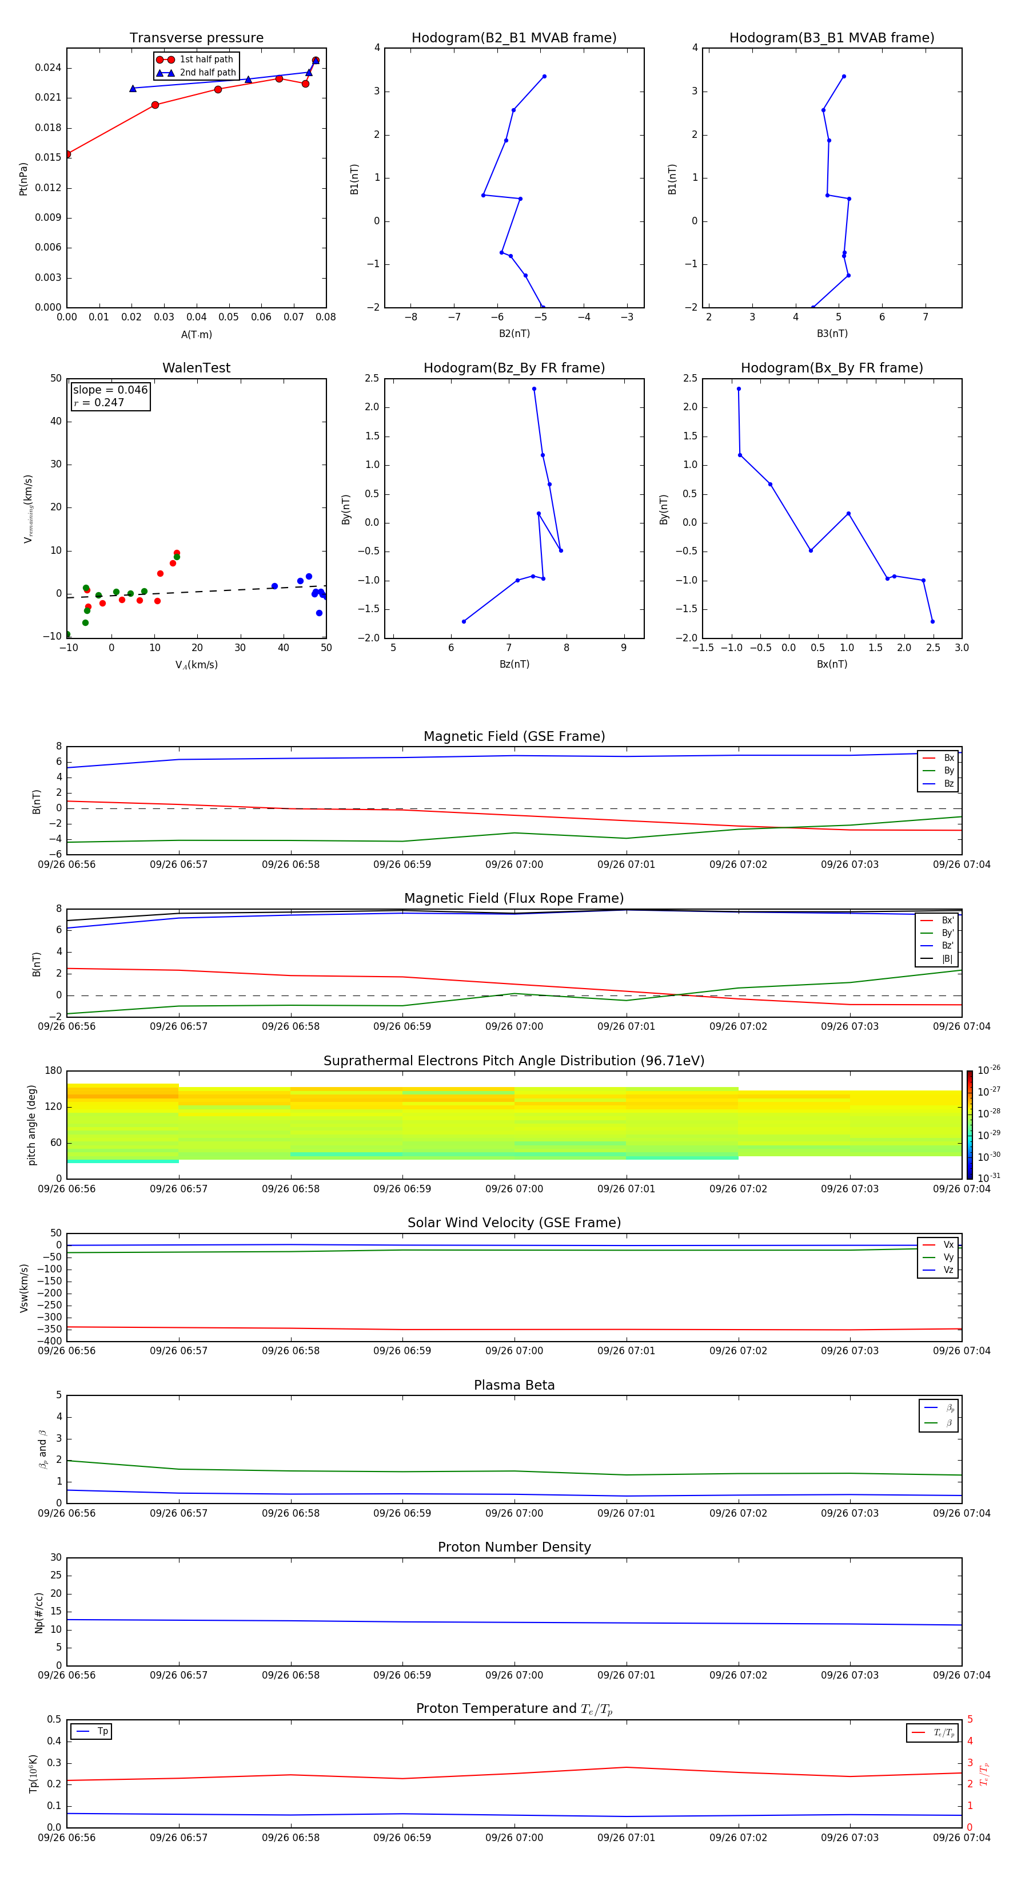Click the 'Magnetic Field (Flux Rope Frame)' title
The width and height of the screenshot is (1029, 1888).
click(x=514, y=899)
